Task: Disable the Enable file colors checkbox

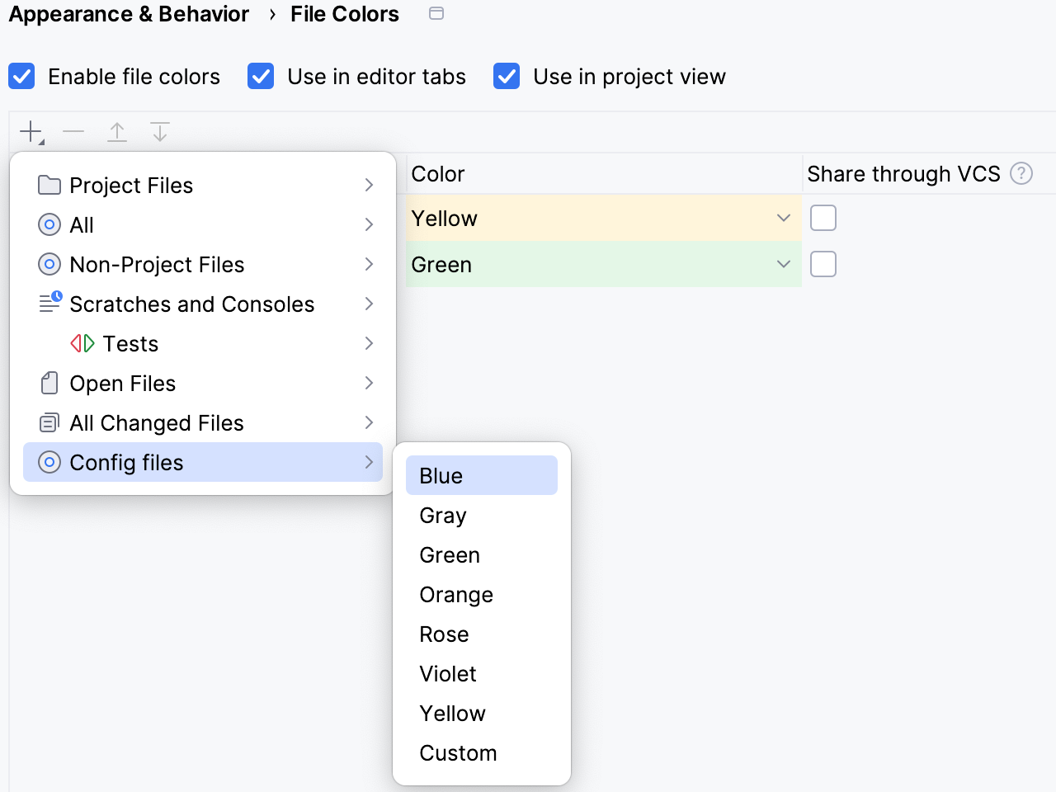Action: point(21,77)
